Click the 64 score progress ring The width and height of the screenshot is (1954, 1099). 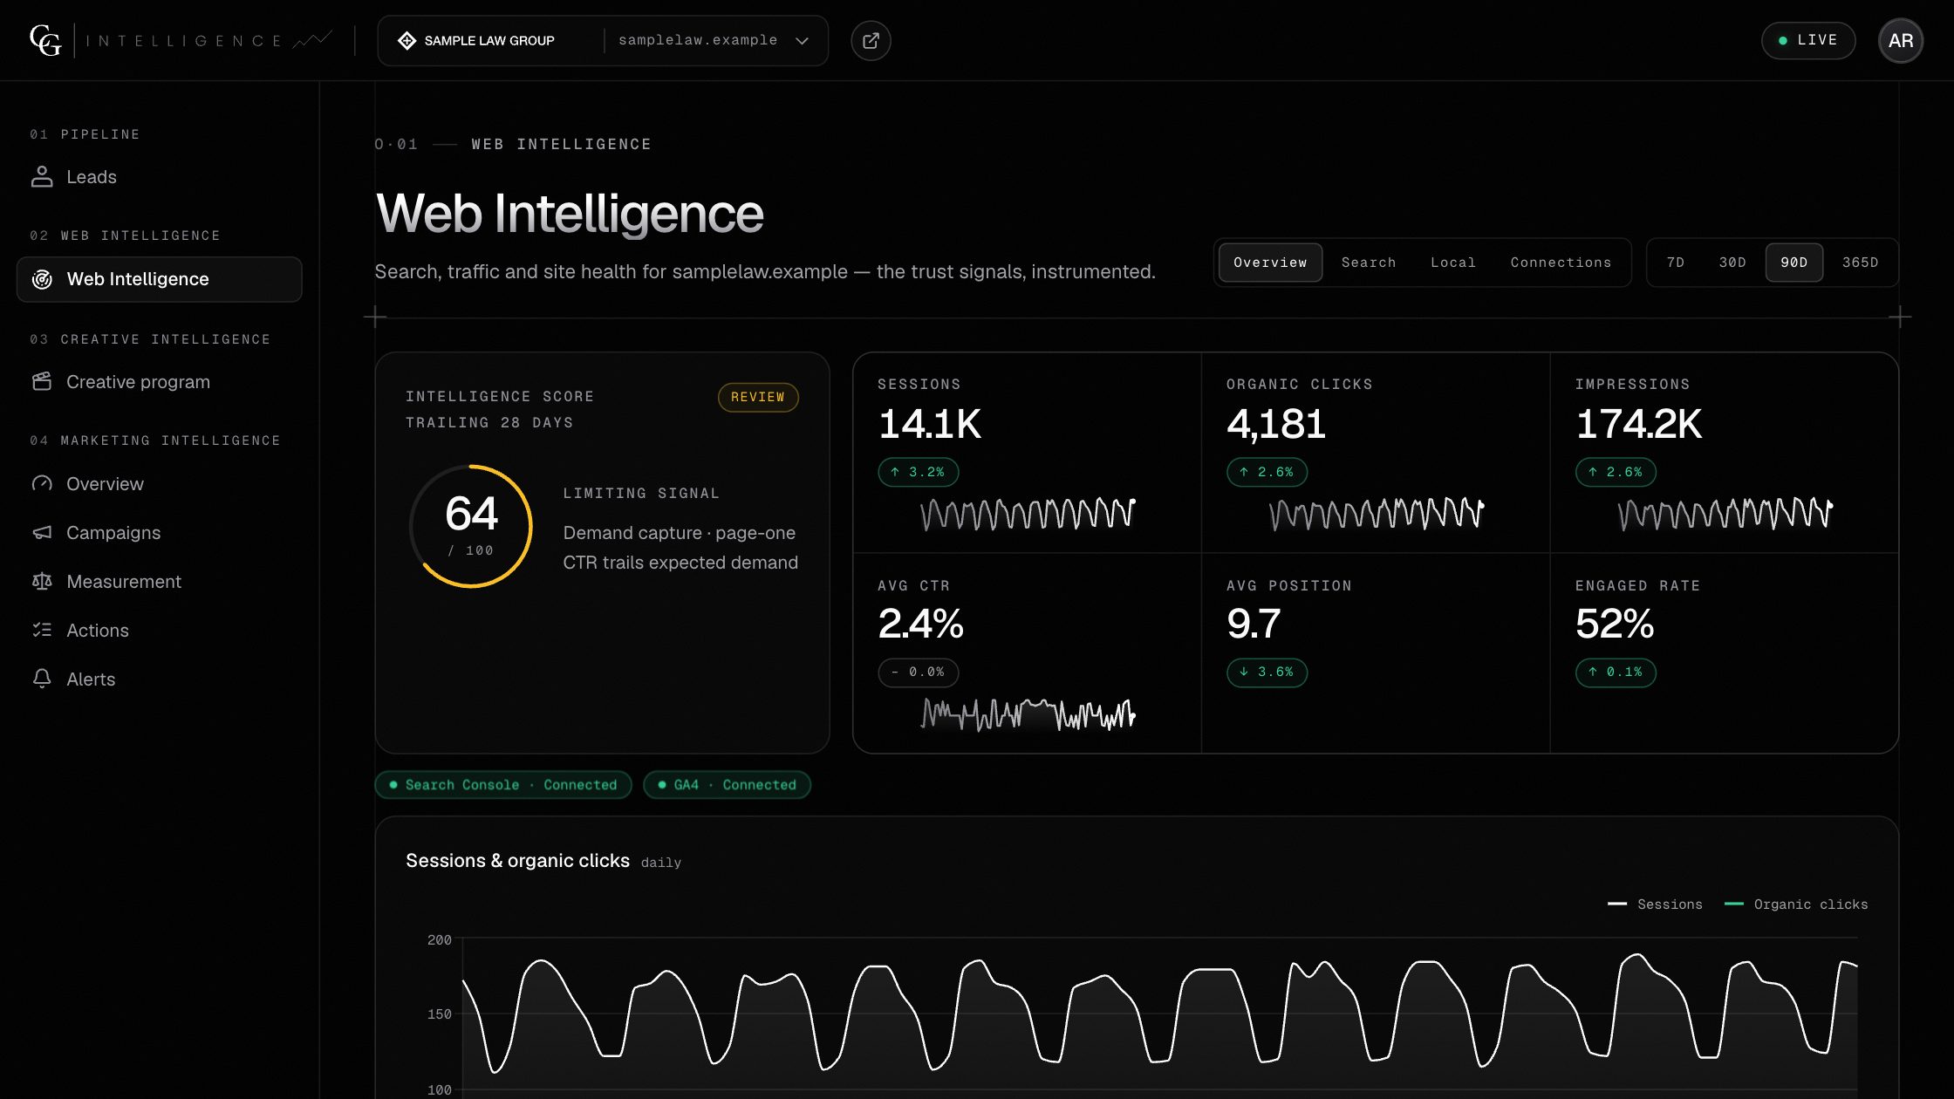click(x=471, y=526)
